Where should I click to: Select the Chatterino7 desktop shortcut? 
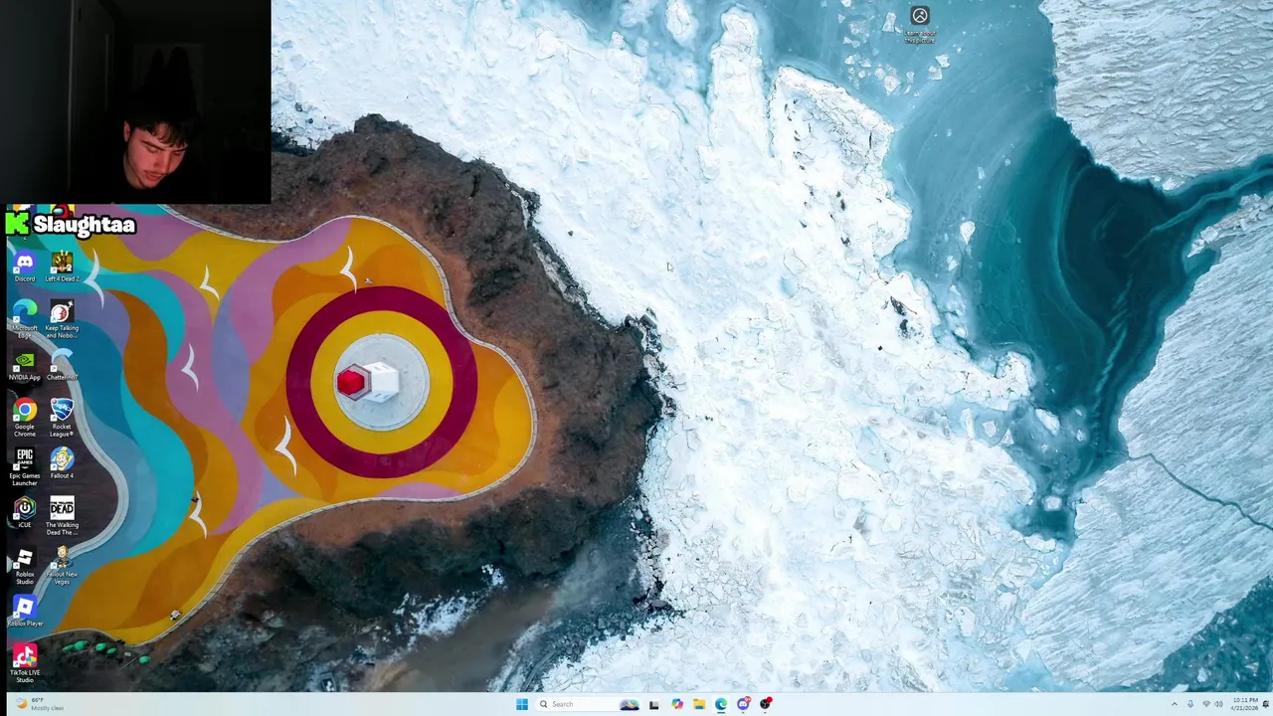coord(62,365)
